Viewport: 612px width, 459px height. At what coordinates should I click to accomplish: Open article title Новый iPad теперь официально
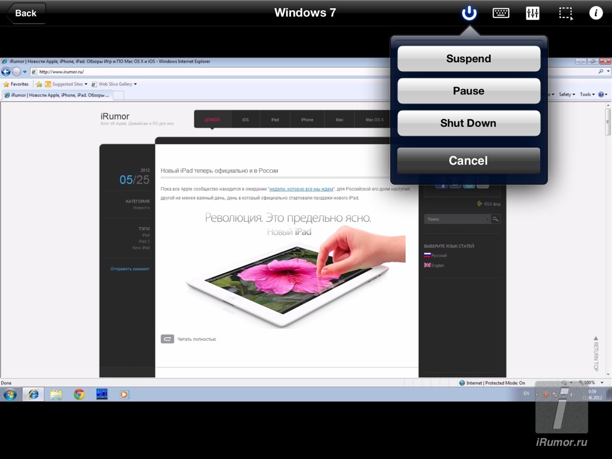[219, 170]
